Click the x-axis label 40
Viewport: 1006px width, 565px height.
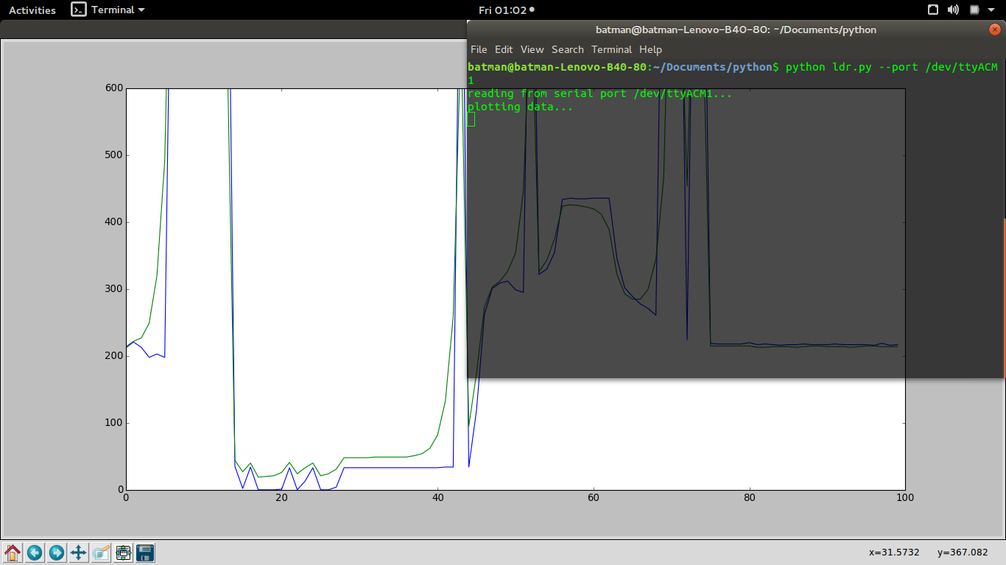[x=437, y=497]
